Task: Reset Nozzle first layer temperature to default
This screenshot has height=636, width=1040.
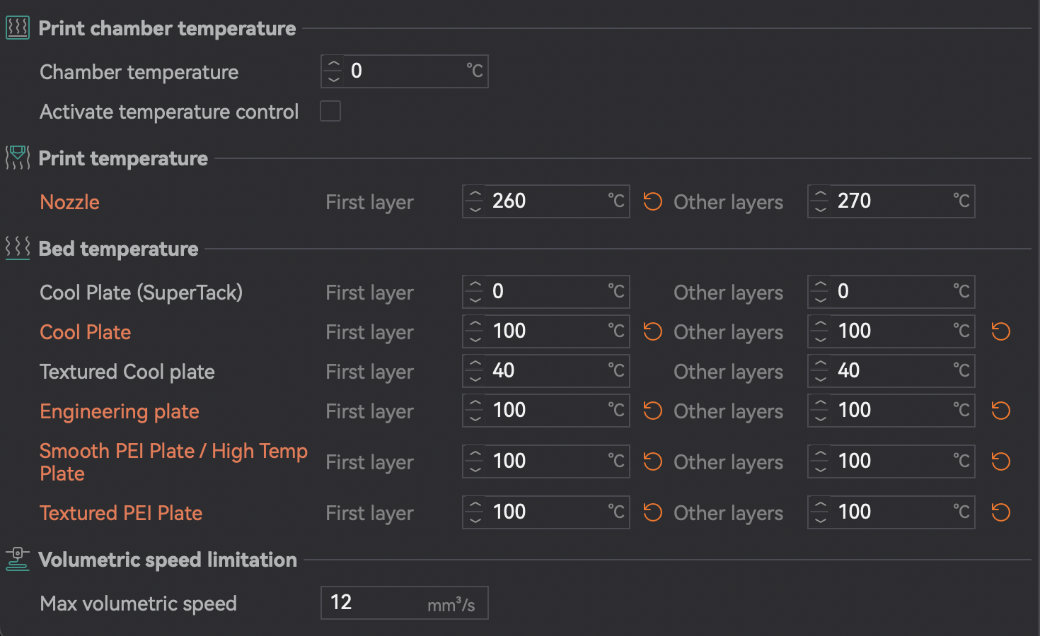Action: [652, 202]
